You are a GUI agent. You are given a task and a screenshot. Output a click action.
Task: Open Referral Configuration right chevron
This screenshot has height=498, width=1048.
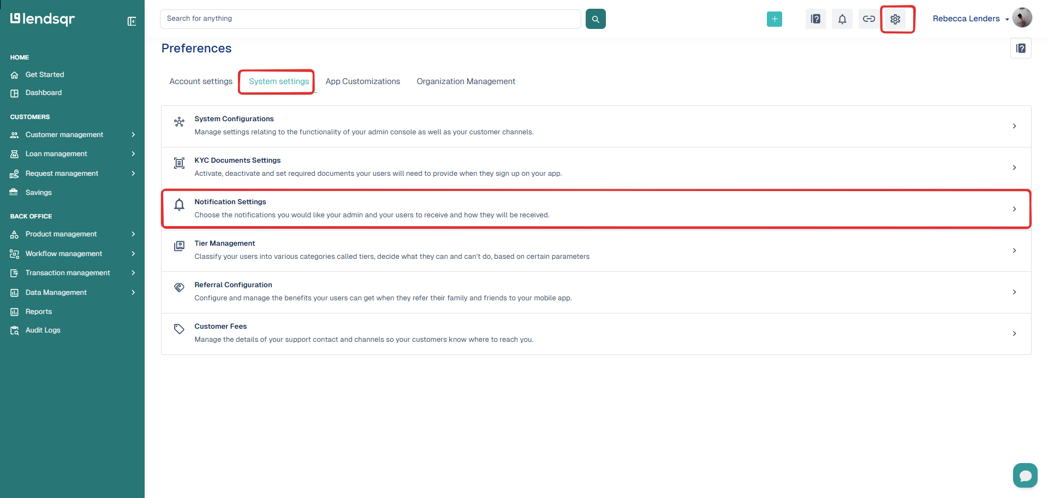pos(1014,292)
